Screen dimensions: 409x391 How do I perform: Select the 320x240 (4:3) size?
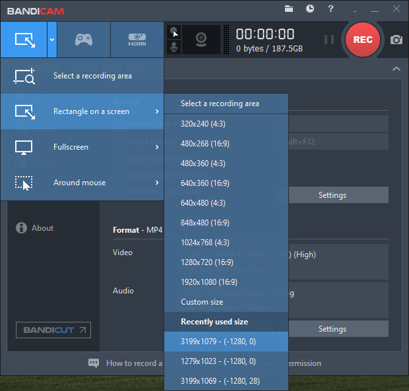pos(226,124)
